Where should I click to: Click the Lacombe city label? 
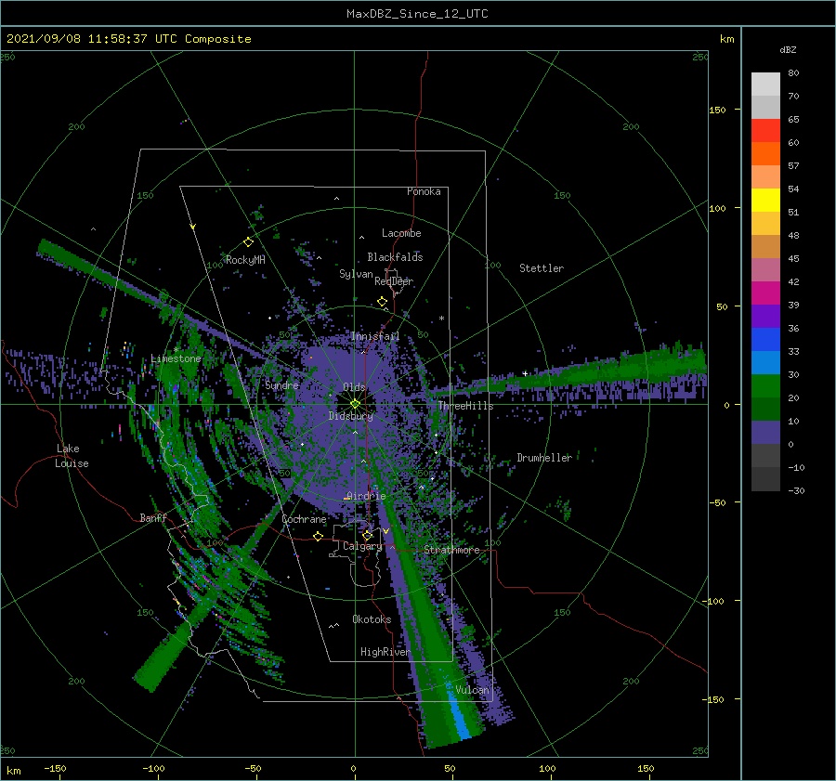click(401, 233)
